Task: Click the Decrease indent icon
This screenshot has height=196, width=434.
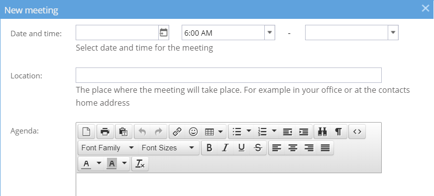Action: coord(288,132)
